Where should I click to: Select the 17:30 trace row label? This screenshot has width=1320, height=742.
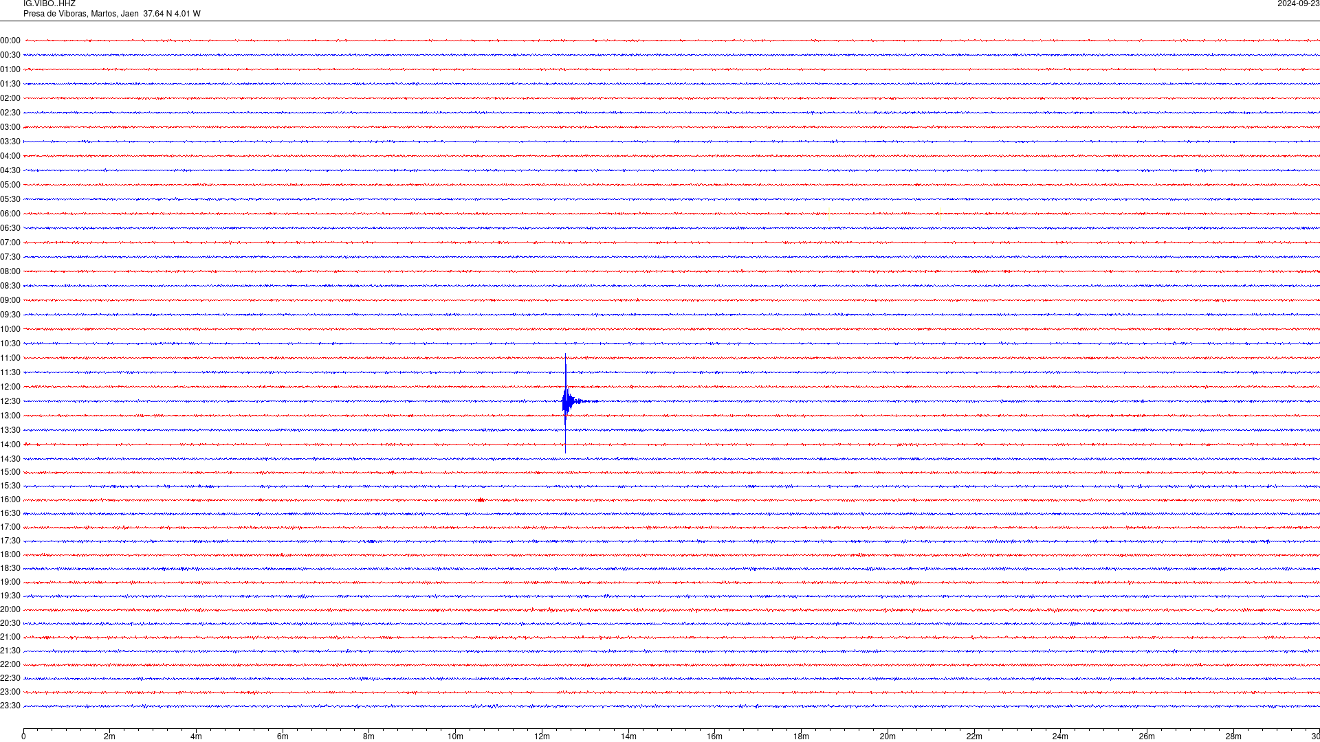click(x=10, y=541)
